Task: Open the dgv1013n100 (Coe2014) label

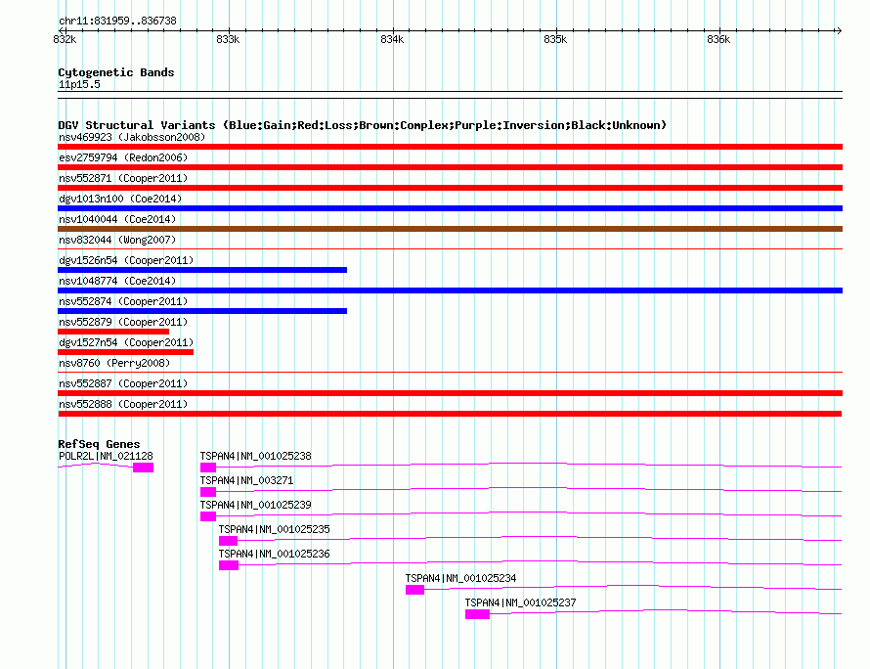Action: 120,199
